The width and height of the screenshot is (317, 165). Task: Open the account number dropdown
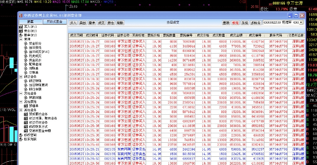[x=301, y=22]
